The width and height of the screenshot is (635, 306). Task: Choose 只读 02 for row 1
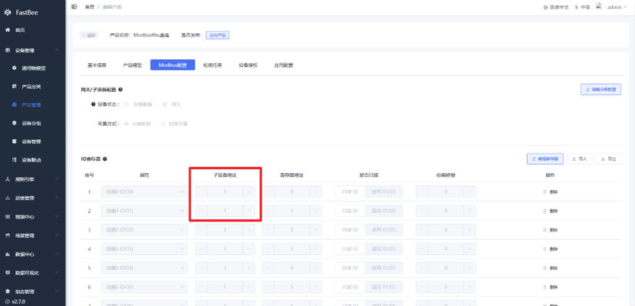coord(350,192)
